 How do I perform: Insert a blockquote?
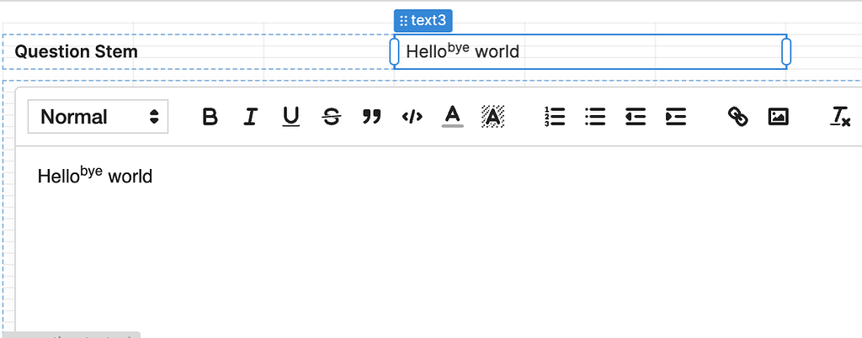[x=371, y=116]
